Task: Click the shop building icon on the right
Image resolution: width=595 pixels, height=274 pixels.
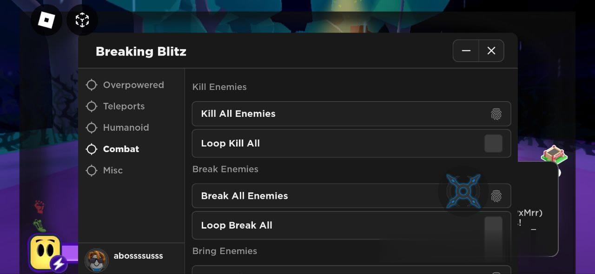Action: pyautogui.click(x=554, y=155)
